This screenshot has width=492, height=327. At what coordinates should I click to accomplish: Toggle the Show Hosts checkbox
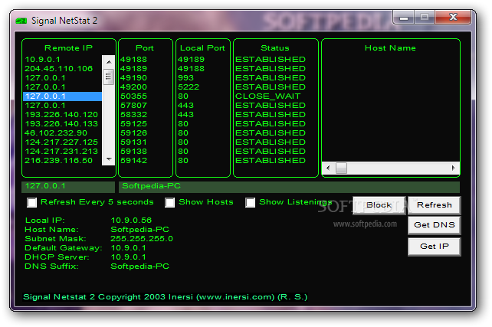point(170,202)
